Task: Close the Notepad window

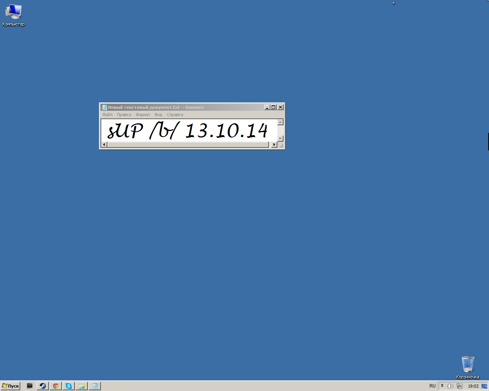Action: (x=280, y=107)
